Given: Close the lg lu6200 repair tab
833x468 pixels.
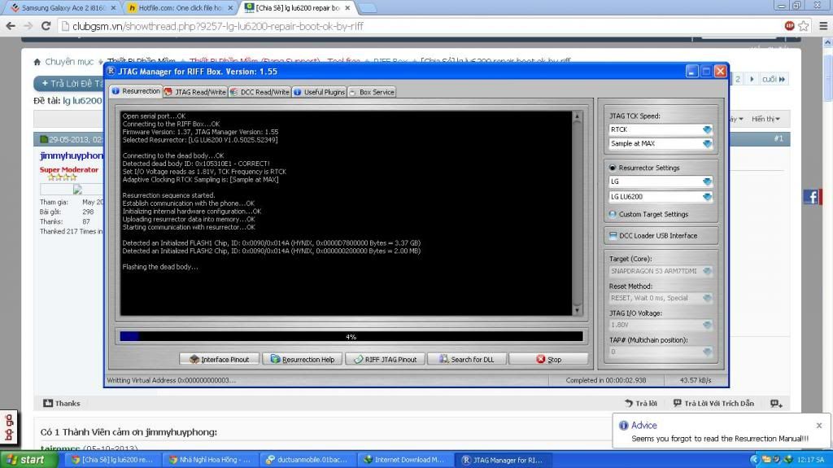Looking at the screenshot, I should (x=347, y=8).
